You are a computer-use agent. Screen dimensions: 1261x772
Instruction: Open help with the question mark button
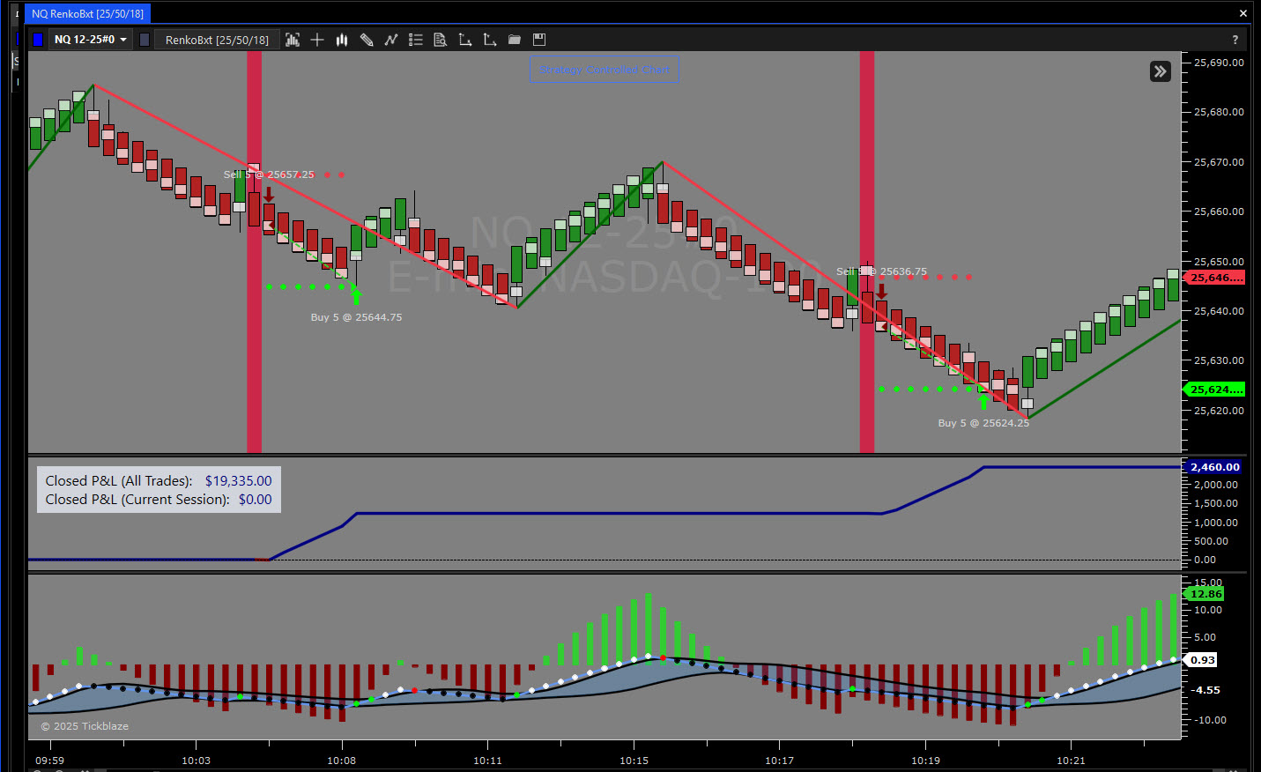coord(1235,40)
